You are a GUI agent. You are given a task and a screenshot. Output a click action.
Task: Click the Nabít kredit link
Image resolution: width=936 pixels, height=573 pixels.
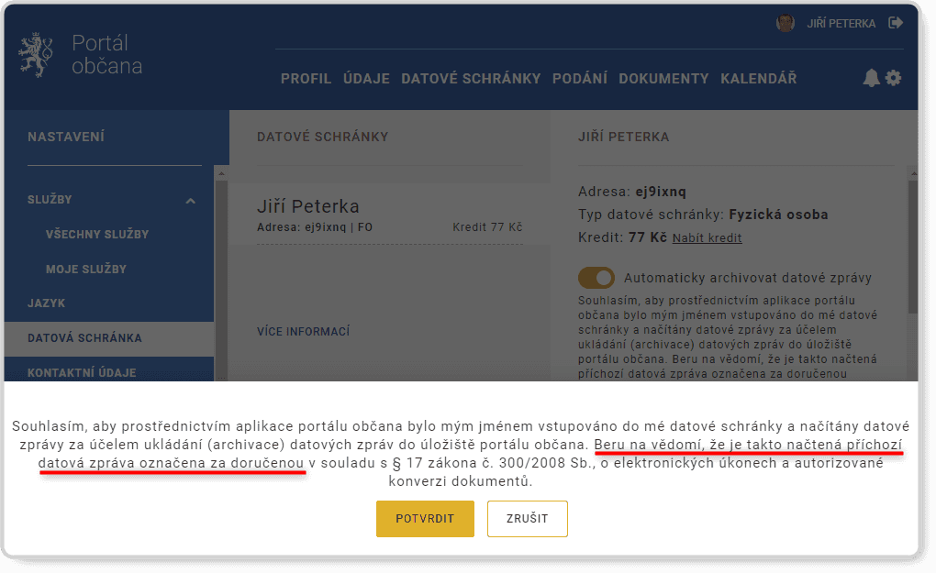coord(707,238)
